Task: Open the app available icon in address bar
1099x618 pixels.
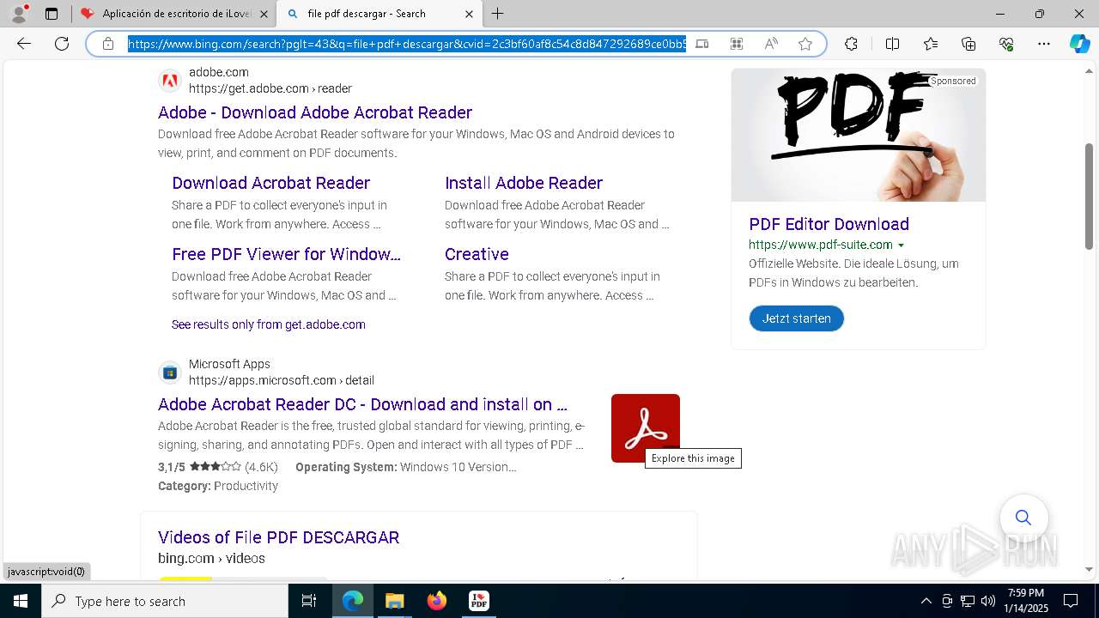Action: tap(702, 44)
